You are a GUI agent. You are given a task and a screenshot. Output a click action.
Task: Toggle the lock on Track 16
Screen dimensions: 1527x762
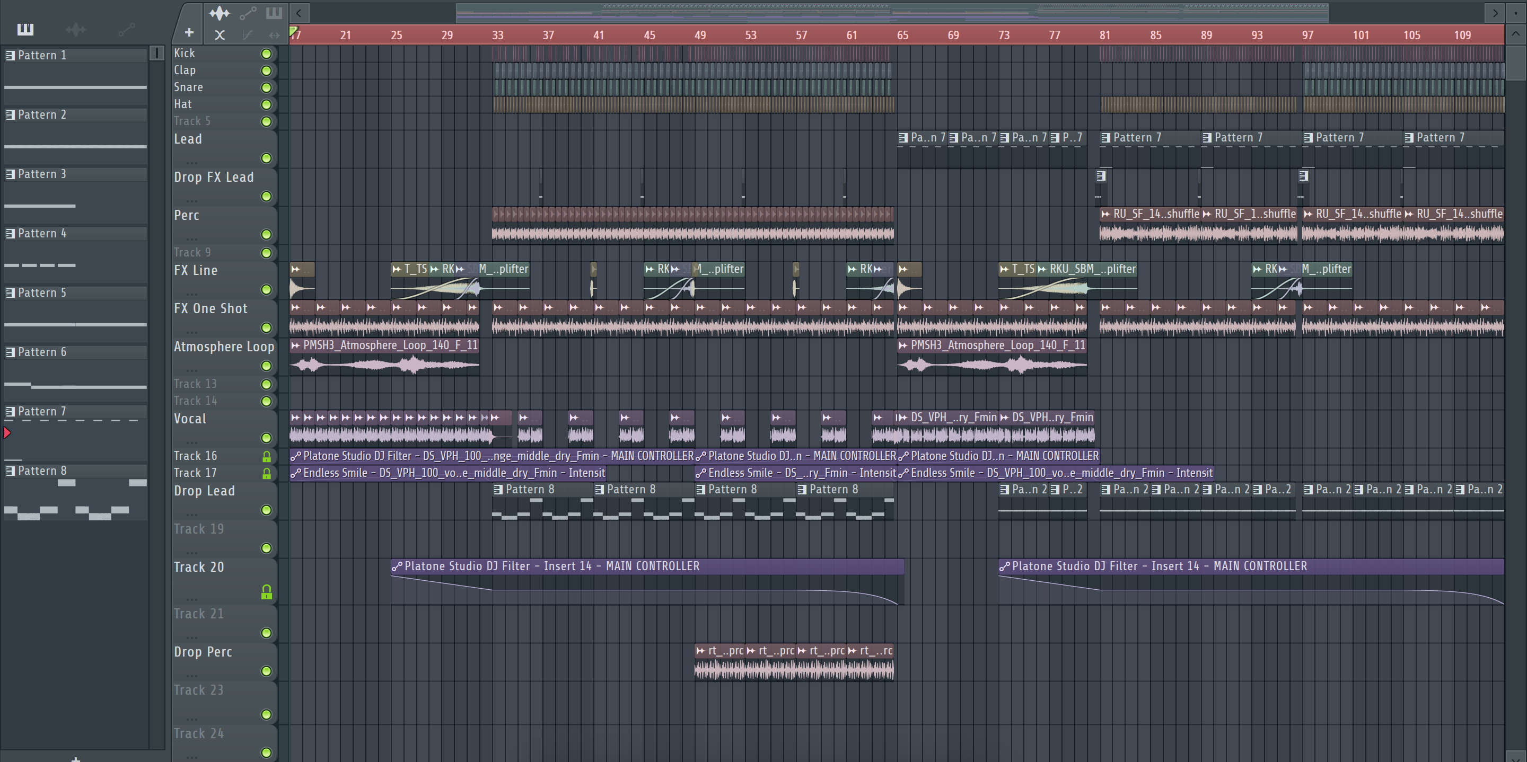(267, 456)
